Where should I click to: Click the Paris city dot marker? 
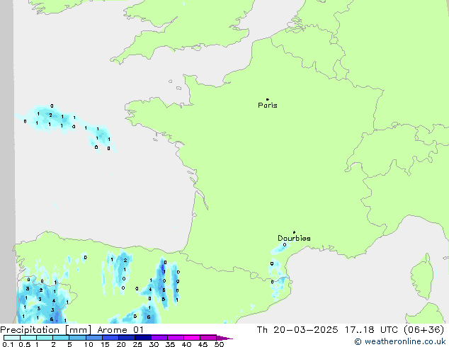point(268,99)
